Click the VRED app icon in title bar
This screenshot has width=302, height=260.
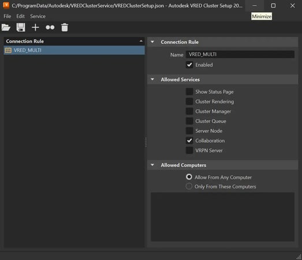click(x=6, y=5)
